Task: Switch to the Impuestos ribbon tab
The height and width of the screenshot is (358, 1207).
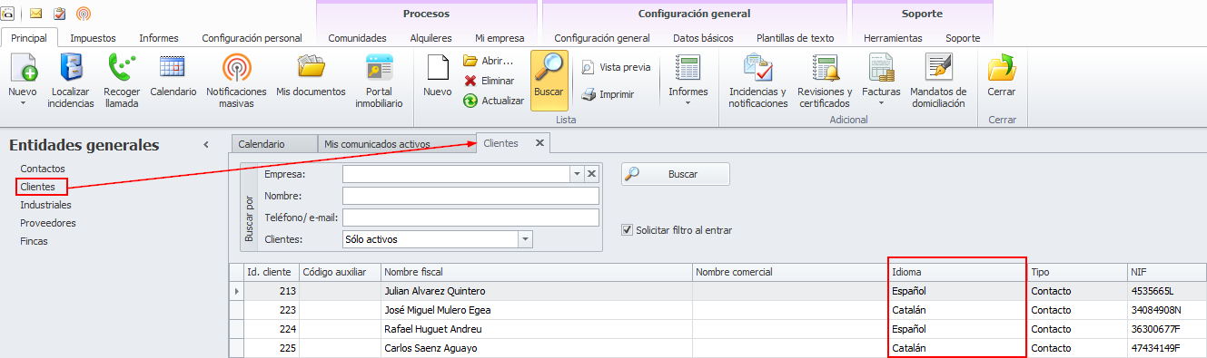Action: pyautogui.click(x=93, y=38)
